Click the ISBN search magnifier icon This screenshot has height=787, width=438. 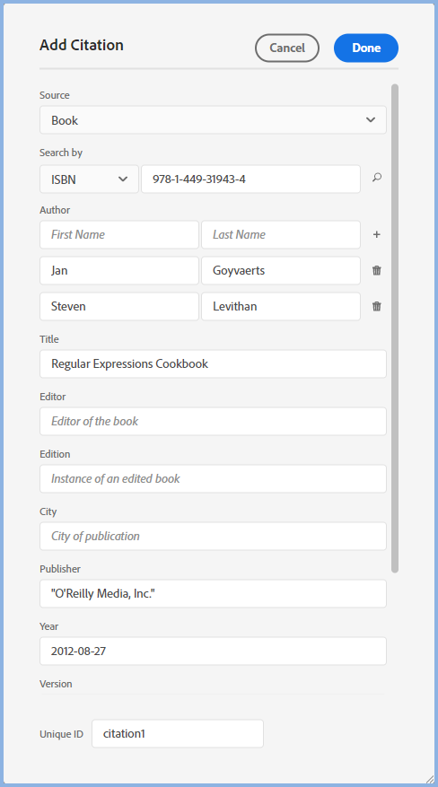tap(377, 177)
